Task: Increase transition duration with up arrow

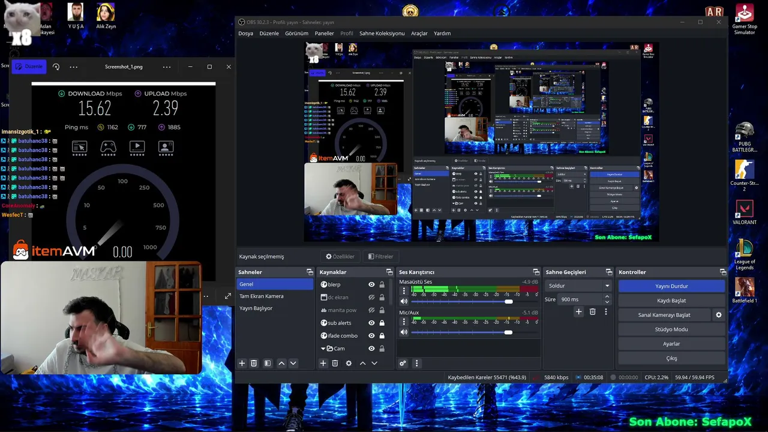Action: tap(607, 296)
